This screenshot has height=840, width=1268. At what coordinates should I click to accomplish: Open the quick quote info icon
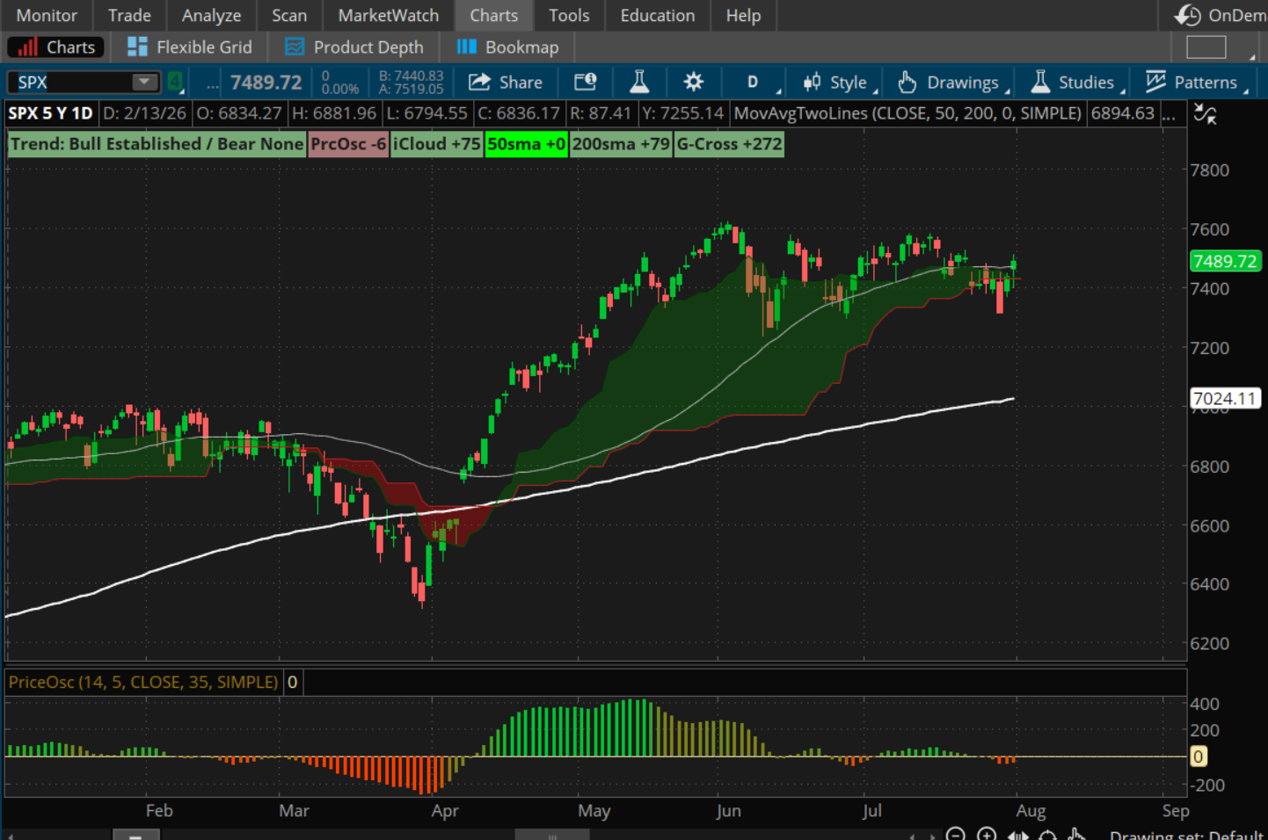tap(586, 83)
